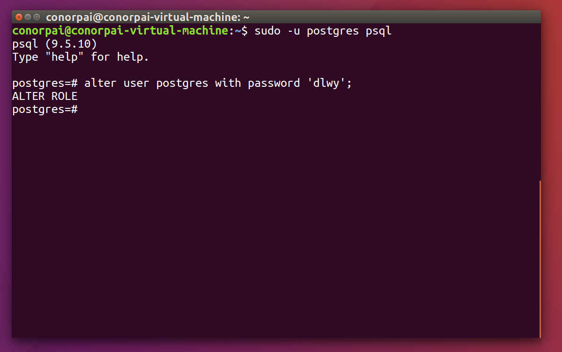
Task: Click the word sudo in the first command
Action: pyautogui.click(x=267, y=31)
